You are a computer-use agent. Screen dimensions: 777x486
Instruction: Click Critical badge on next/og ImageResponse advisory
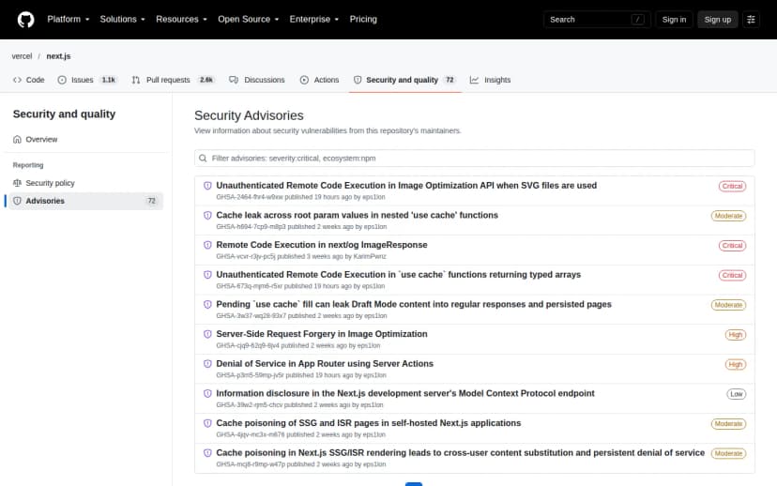732,246
